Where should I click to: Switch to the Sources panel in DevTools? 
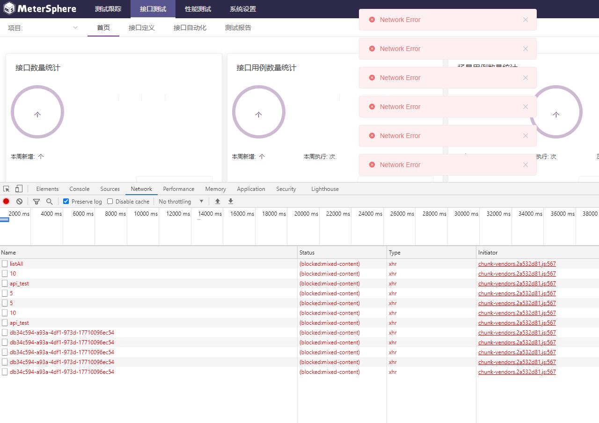click(x=110, y=189)
